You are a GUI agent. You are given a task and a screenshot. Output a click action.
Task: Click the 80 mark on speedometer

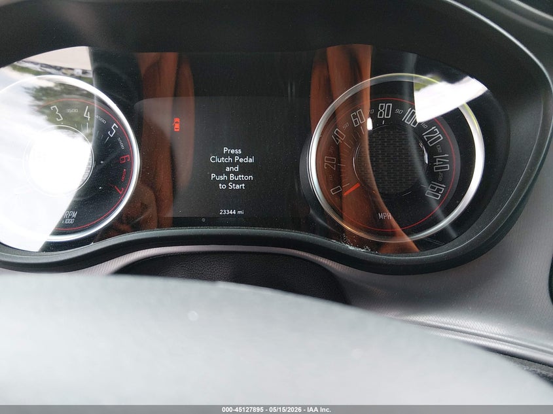click(x=384, y=111)
